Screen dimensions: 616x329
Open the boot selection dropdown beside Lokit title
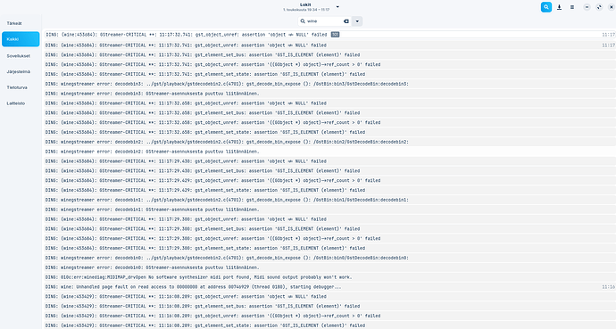click(x=337, y=7)
